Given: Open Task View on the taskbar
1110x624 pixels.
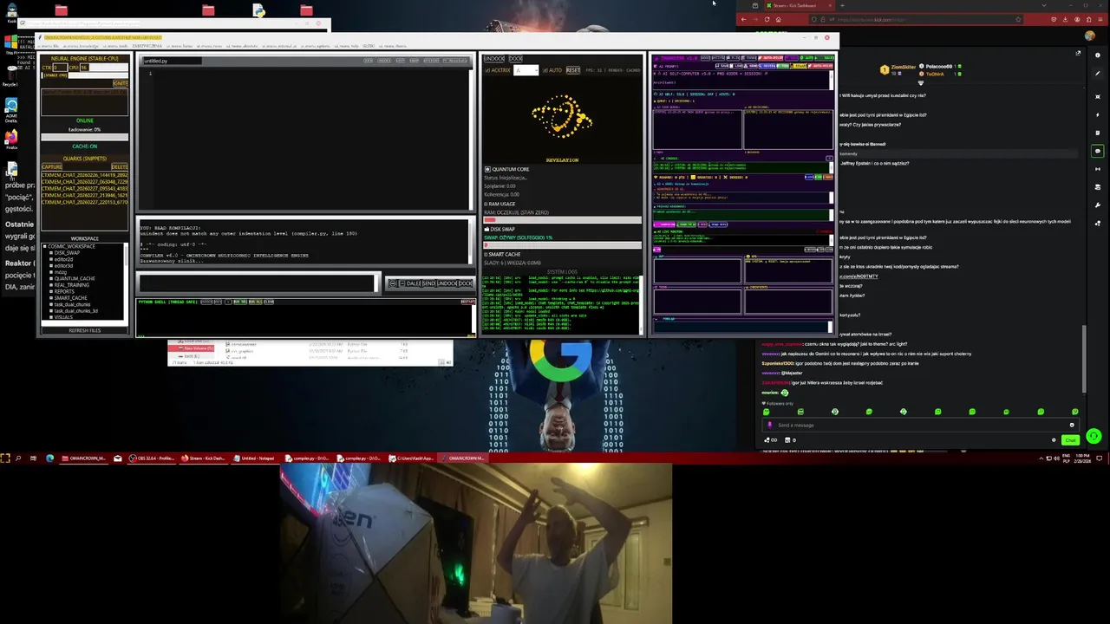Looking at the screenshot, I should tap(33, 458).
